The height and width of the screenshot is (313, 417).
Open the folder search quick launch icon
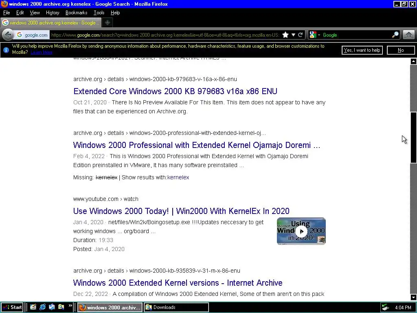[61, 307]
